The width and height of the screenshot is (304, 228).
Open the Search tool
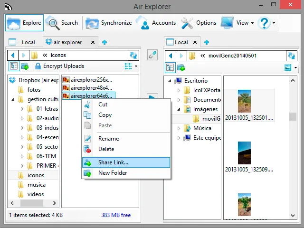62,23
